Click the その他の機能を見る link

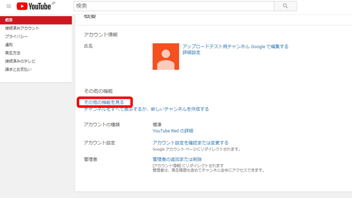point(104,102)
